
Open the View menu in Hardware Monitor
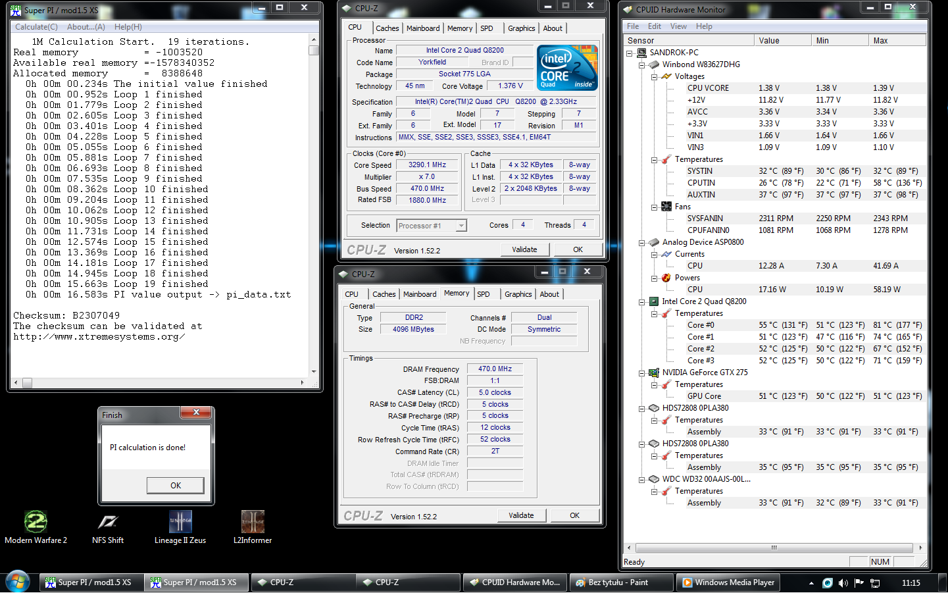(x=678, y=26)
